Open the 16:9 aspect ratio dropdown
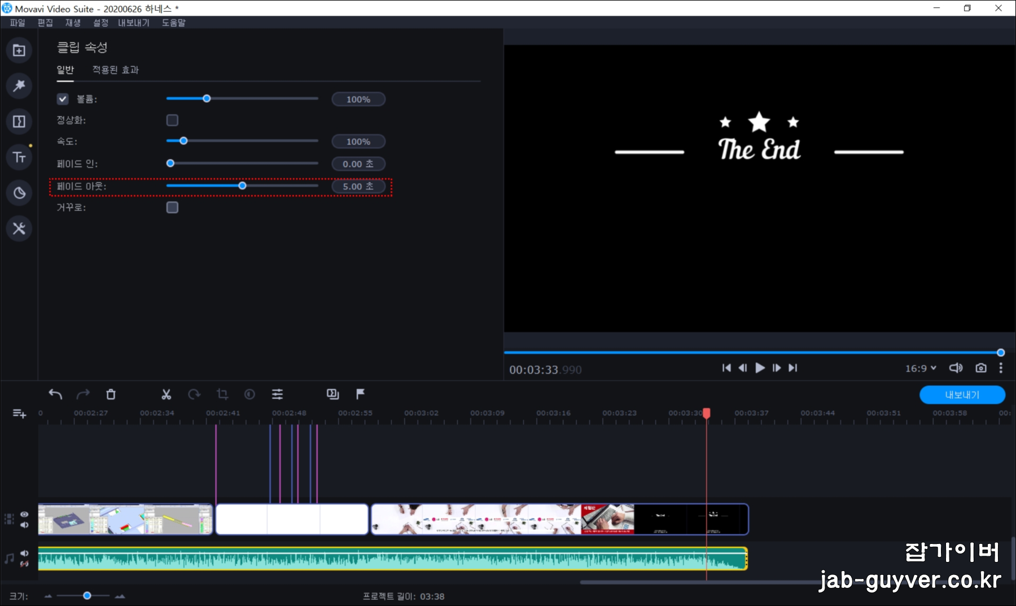Screen dimensions: 1016x606 pyautogui.click(x=921, y=368)
